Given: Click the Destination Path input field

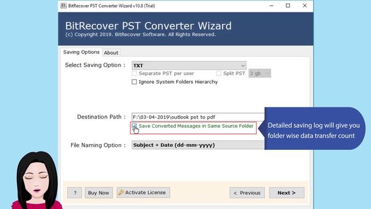Looking at the screenshot, I should 198,117.
